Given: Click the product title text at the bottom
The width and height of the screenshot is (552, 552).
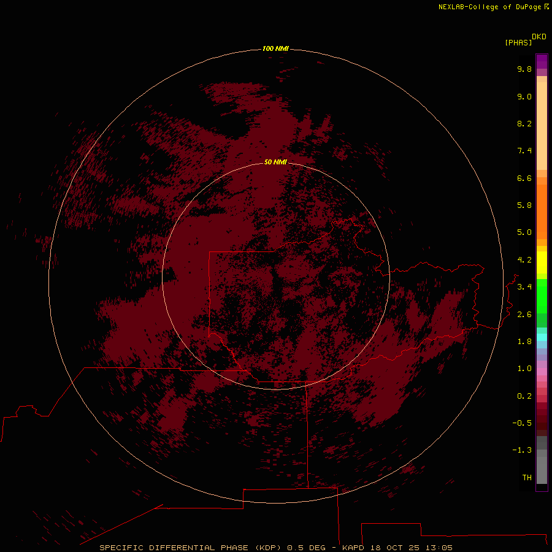Looking at the screenshot, I should coord(275,548).
